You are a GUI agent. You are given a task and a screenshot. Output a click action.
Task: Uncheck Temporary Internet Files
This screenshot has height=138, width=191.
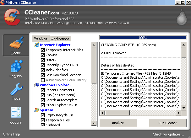click(43, 50)
